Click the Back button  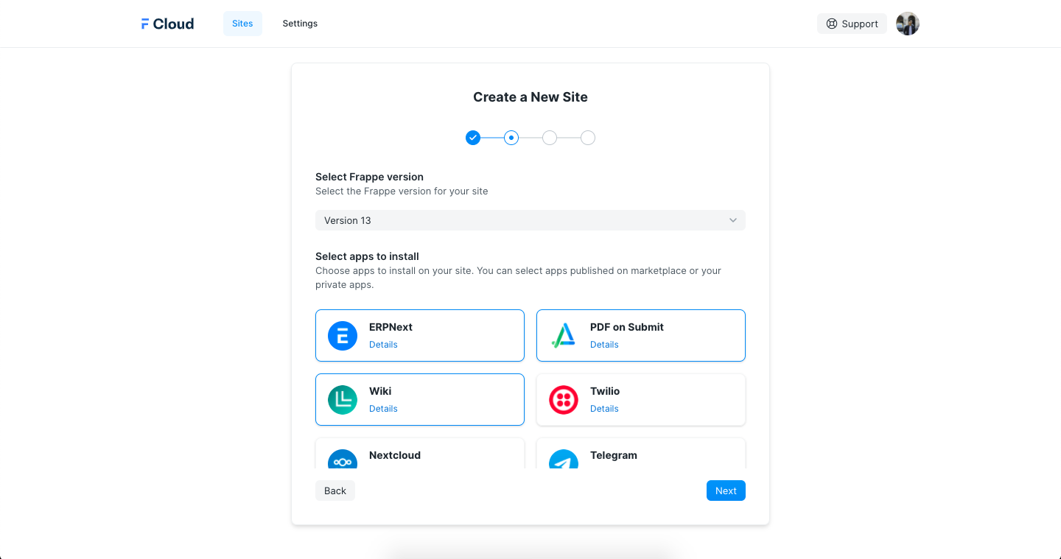[335, 491]
